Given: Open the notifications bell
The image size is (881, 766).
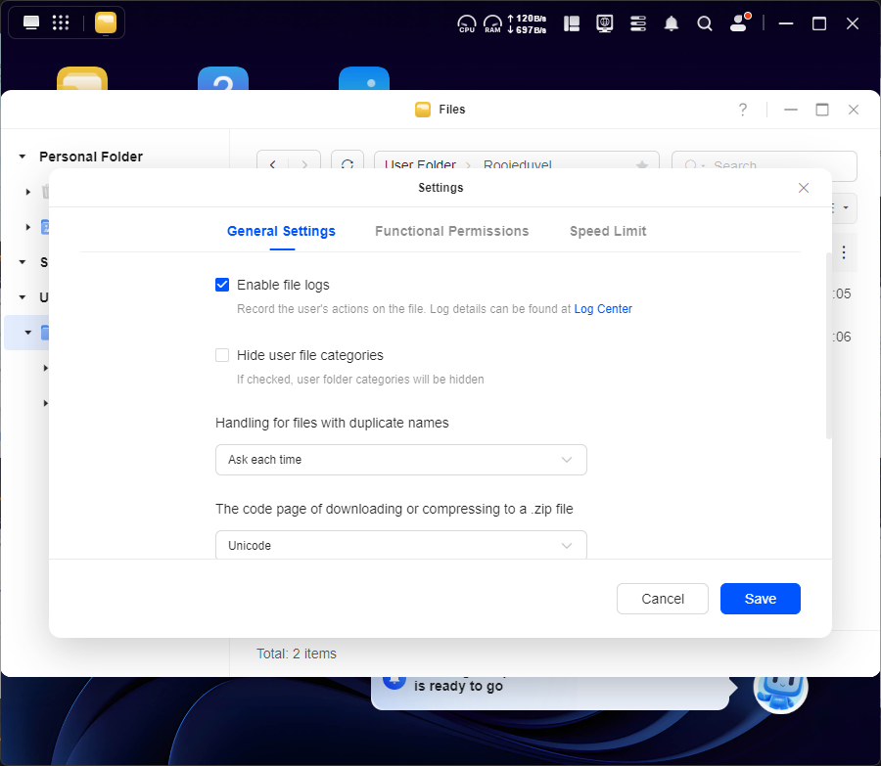Looking at the screenshot, I should (x=672, y=23).
